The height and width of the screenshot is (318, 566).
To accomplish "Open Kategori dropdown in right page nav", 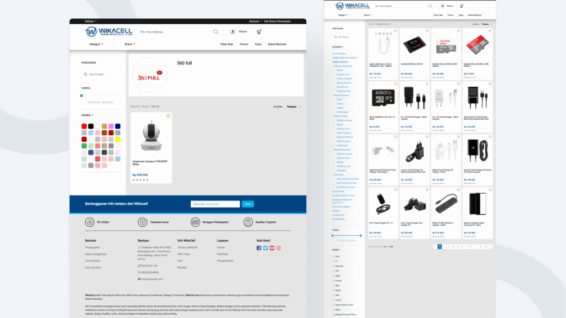I will tap(343, 15).
